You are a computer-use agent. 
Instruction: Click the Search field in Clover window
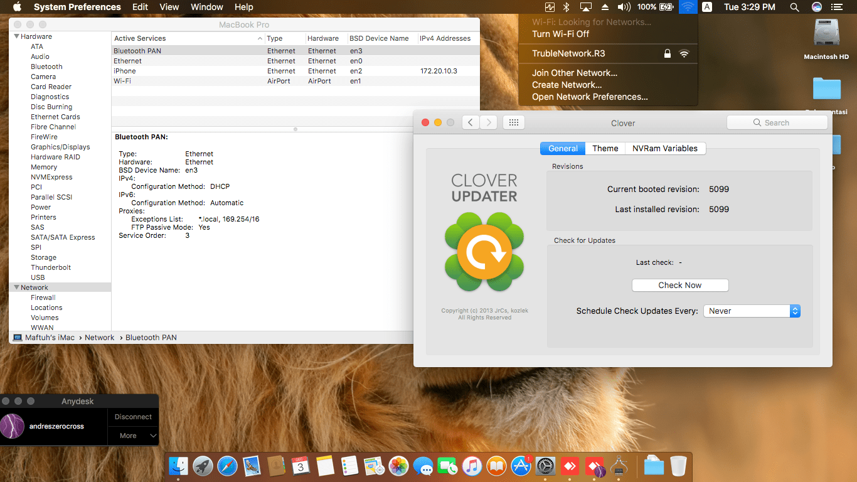(777, 122)
